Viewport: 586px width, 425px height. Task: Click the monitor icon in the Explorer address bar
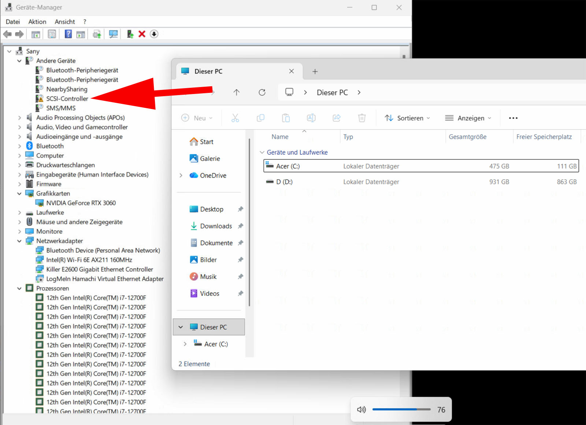coord(289,92)
